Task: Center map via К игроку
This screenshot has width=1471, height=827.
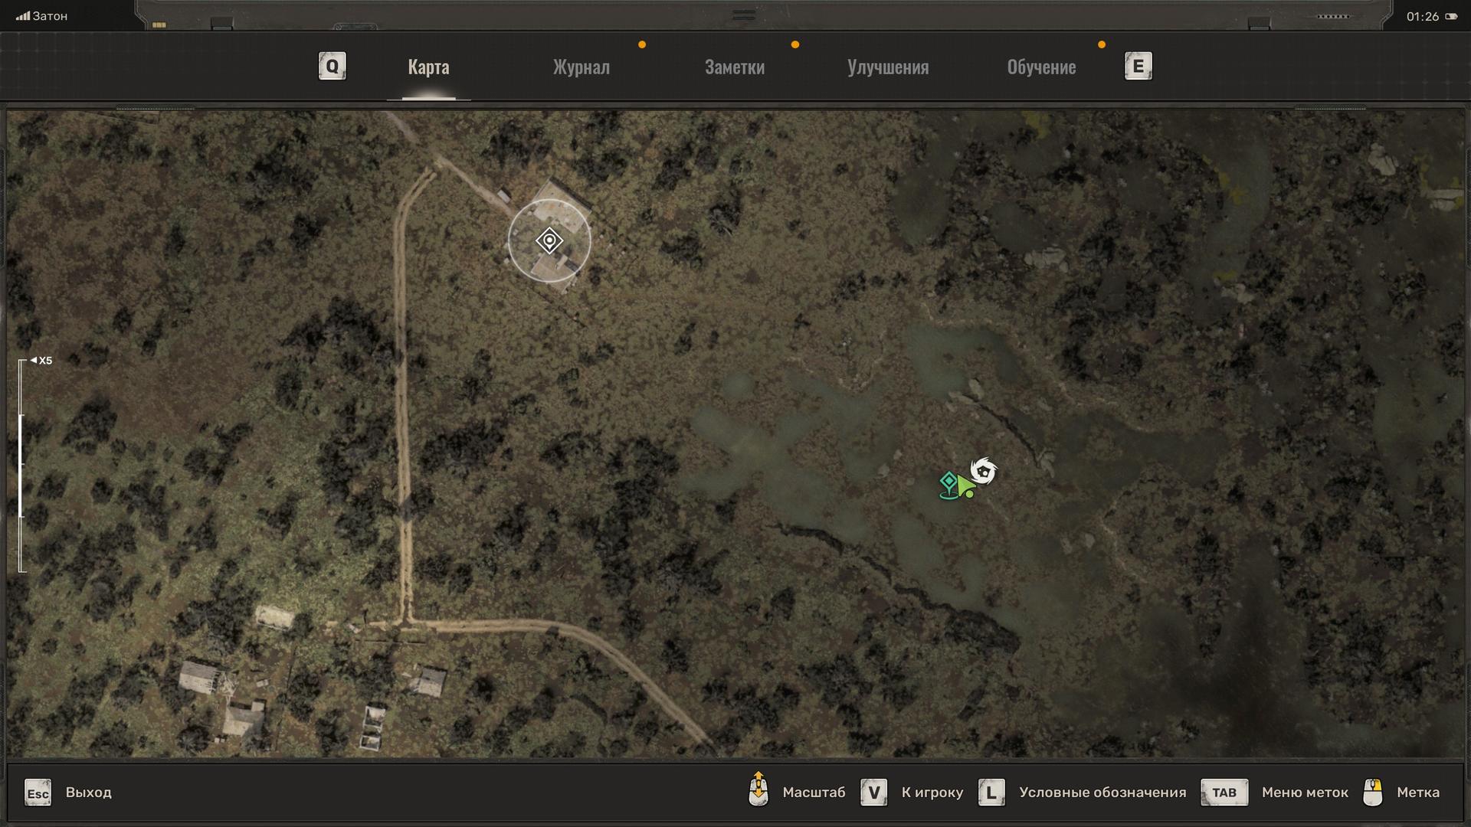Action: (x=932, y=793)
